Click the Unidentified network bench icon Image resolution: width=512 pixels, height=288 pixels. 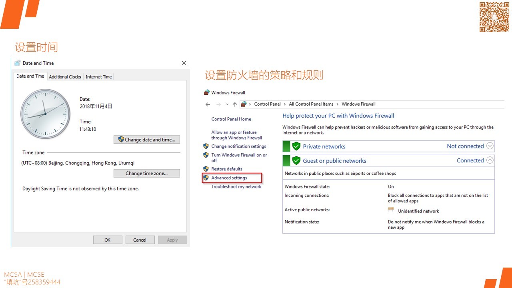click(391, 210)
